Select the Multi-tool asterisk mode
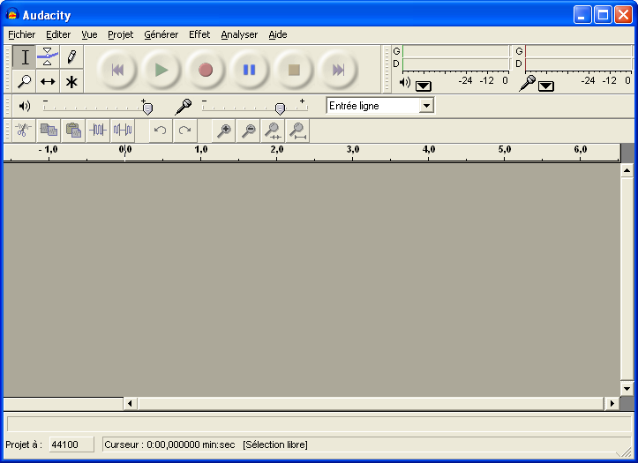The image size is (638, 463). pos(71,81)
